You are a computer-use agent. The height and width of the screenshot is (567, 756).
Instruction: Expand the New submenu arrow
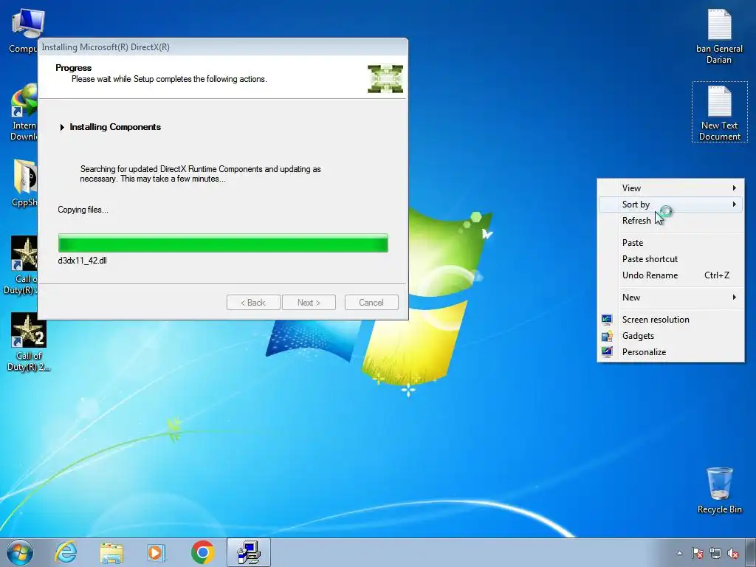click(x=735, y=298)
